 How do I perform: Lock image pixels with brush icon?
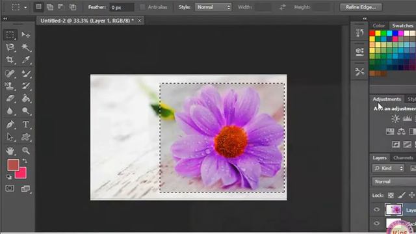[402, 196]
